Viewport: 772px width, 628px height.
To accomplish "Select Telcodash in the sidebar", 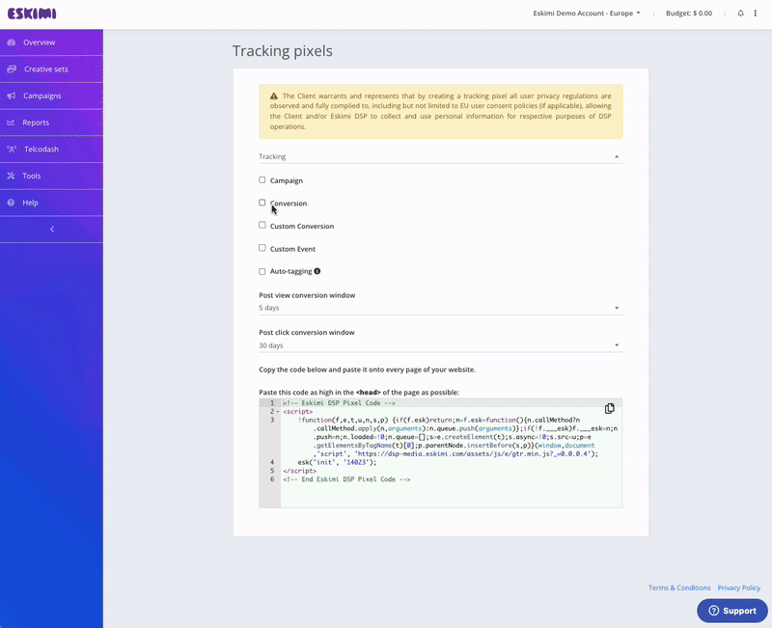I will pyautogui.click(x=51, y=150).
